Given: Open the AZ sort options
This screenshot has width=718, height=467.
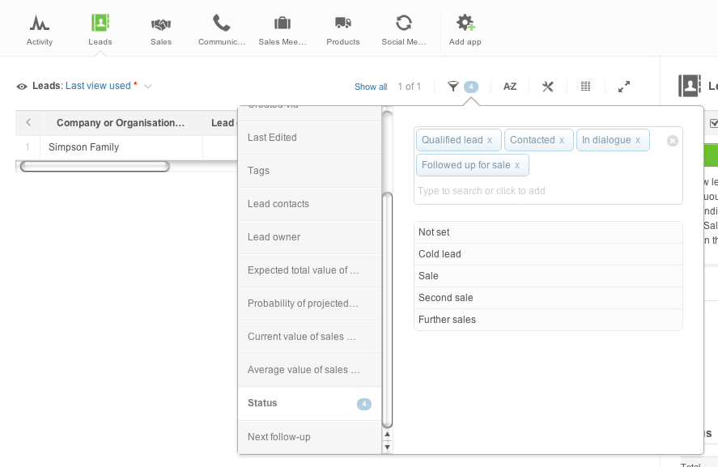Looking at the screenshot, I should [x=510, y=87].
